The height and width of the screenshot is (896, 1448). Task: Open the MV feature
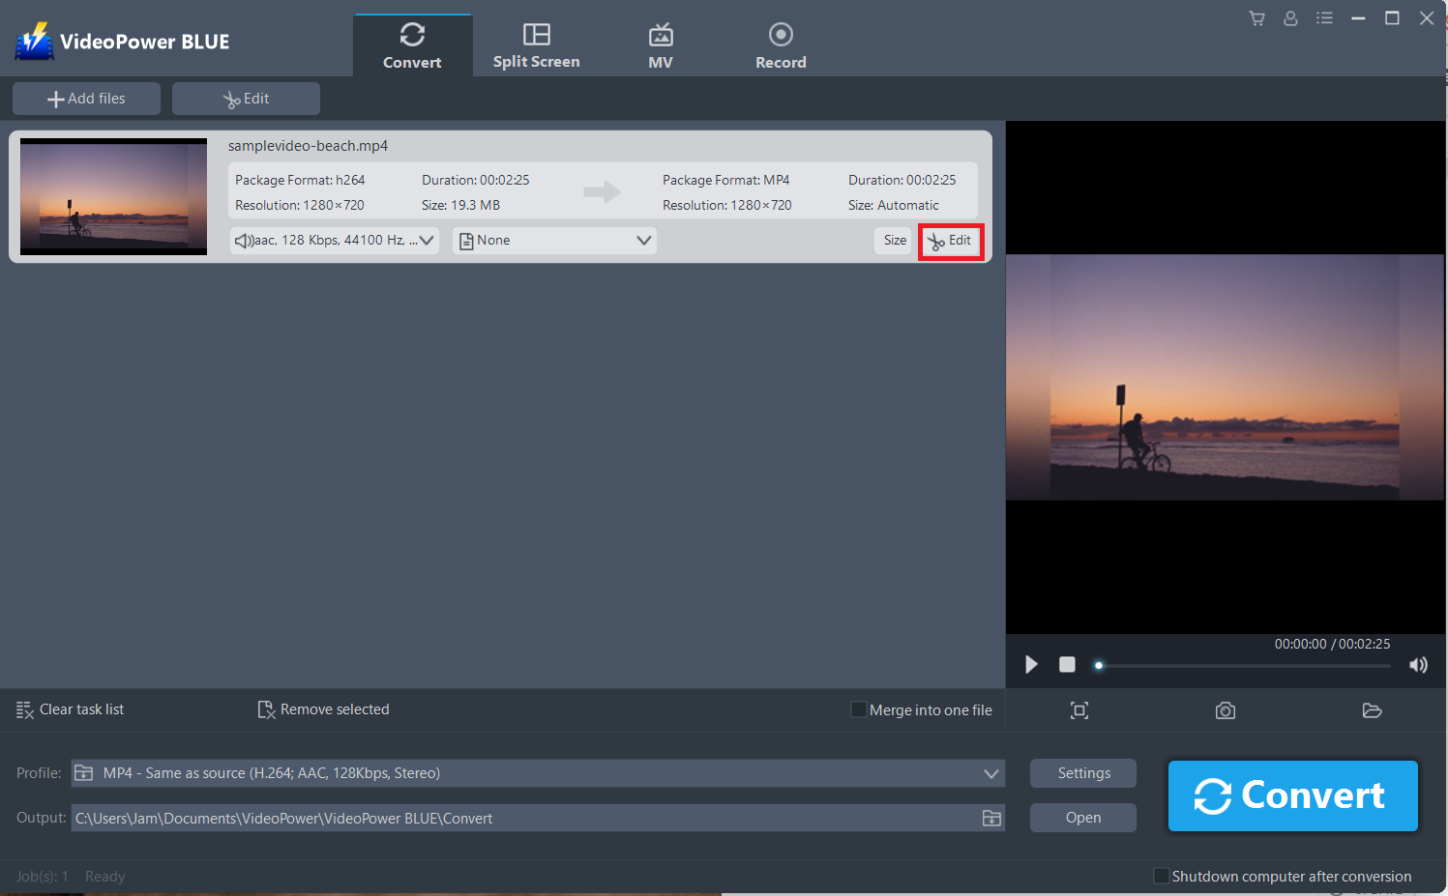[x=661, y=44]
